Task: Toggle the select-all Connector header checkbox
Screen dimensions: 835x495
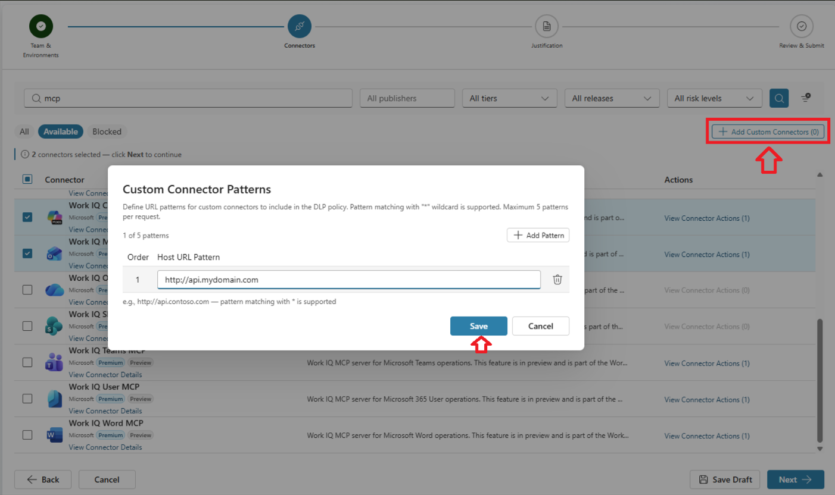Action: tap(27, 179)
